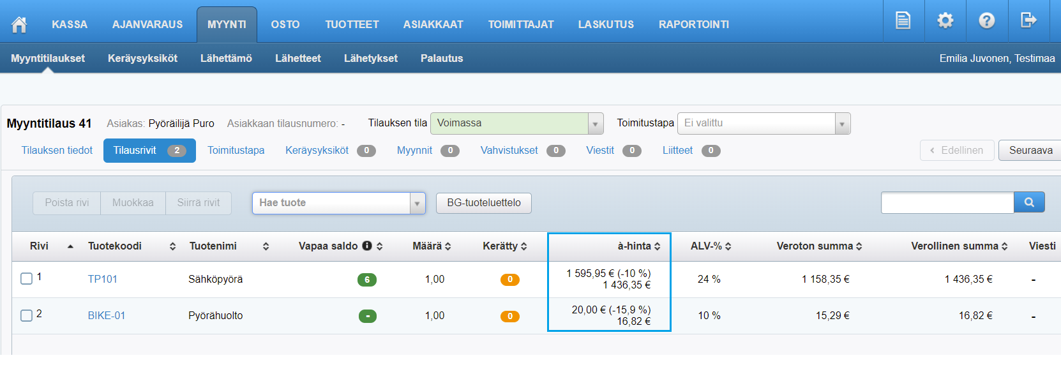The width and height of the screenshot is (1061, 381).
Task: Go to next order with Seuraava
Action: (1030, 151)
